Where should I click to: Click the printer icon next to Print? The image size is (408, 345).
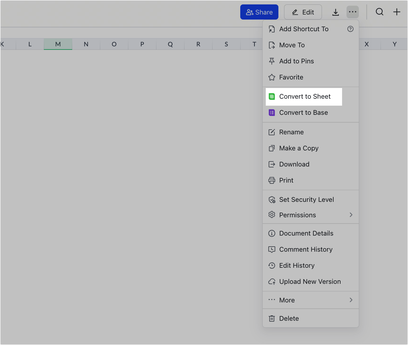click(x=272, y=180)
